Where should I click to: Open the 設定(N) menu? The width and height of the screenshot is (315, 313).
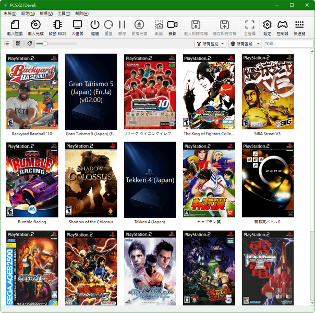click(x=28, y=14)
